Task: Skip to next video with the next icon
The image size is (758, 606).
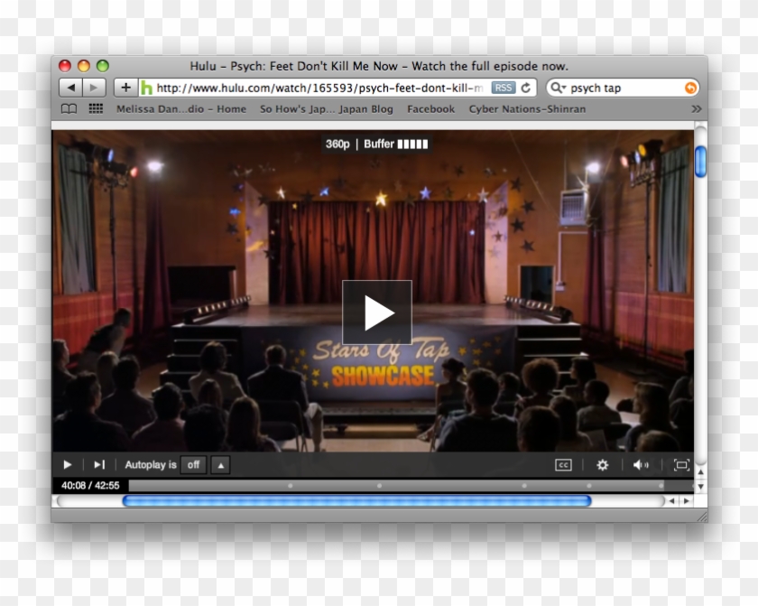Action: tap(99, 465)
